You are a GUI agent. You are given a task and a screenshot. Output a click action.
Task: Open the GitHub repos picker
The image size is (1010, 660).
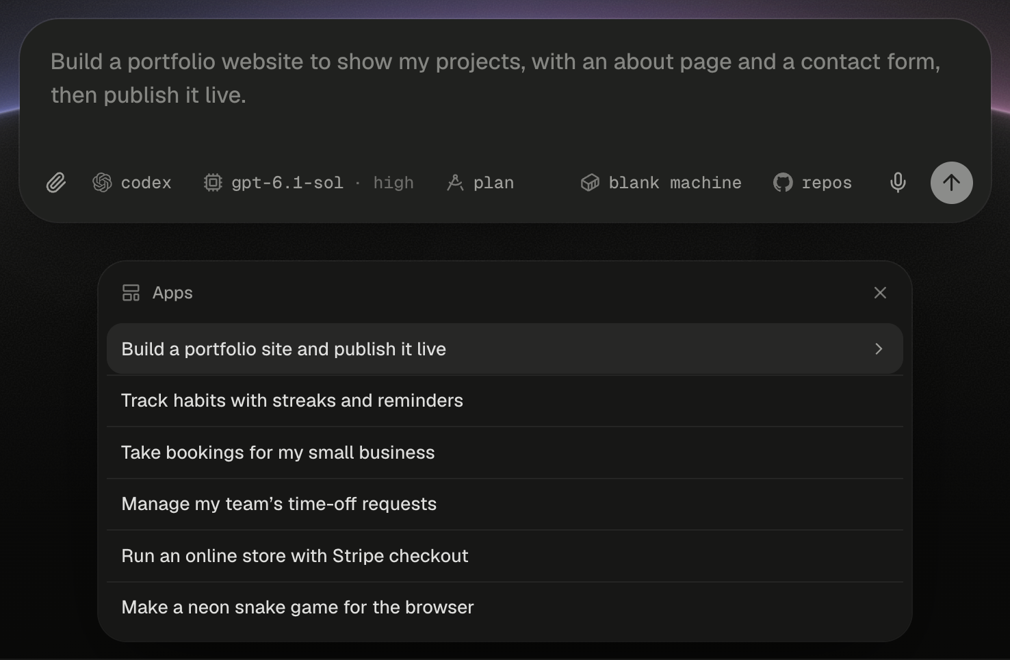(813, 183)
